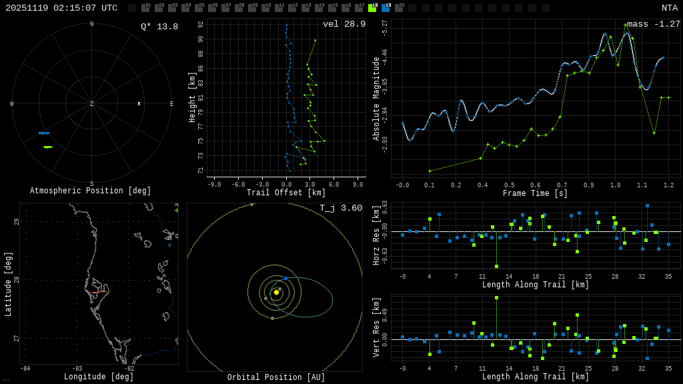Click the R radiant marker in the sky plot
The image size is (683, 384).
click(x=139, y=104)
